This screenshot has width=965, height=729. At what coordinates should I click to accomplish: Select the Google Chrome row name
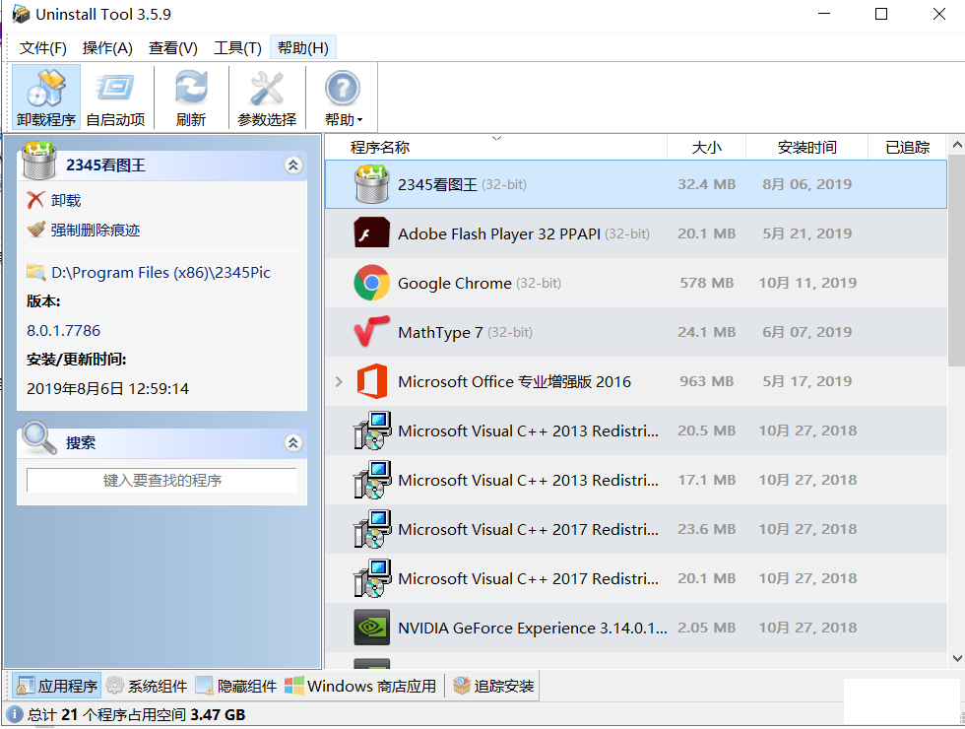click(x=454, y=284)
